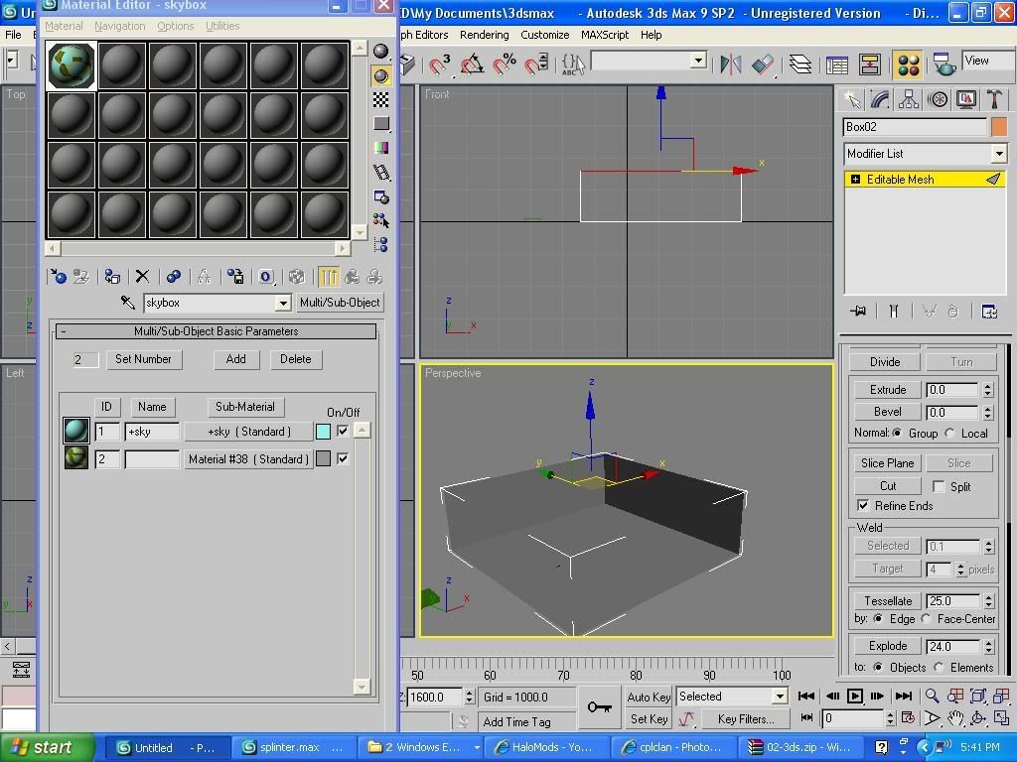Click the Slice Plane button
Image resolution: width=1017 pixels, height=762 pixels.
pyautogui.click(x=887, y=463)
